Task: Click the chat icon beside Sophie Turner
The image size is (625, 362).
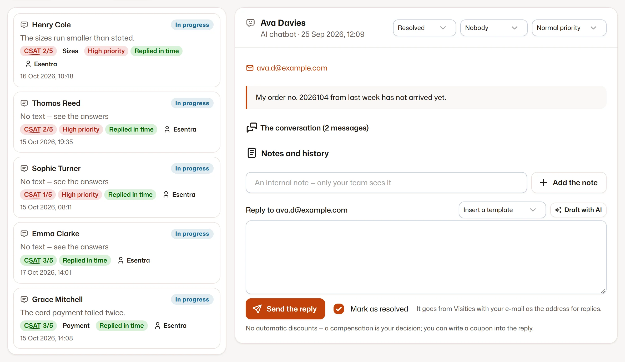Action: 24,168
